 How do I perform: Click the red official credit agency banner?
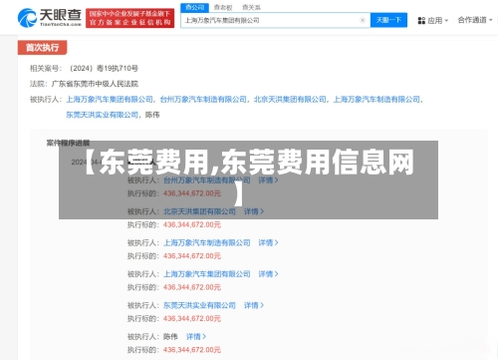click(x=129, y=18)
